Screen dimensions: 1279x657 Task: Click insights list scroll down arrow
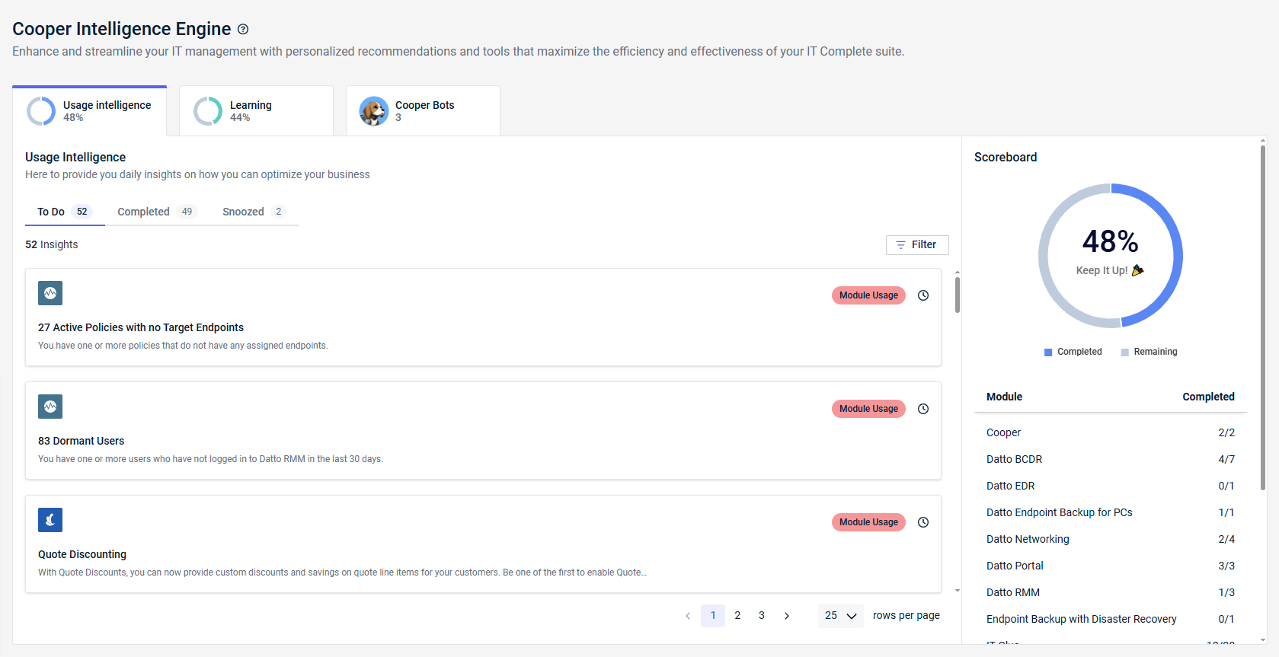point(958,591)
